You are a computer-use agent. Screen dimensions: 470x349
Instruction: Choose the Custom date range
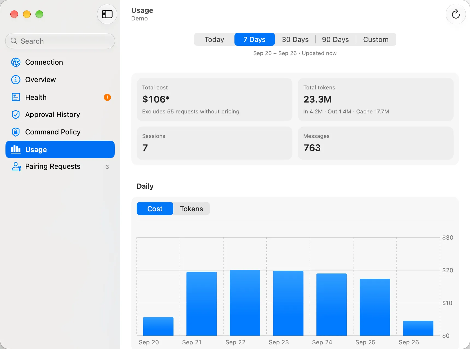376,40
